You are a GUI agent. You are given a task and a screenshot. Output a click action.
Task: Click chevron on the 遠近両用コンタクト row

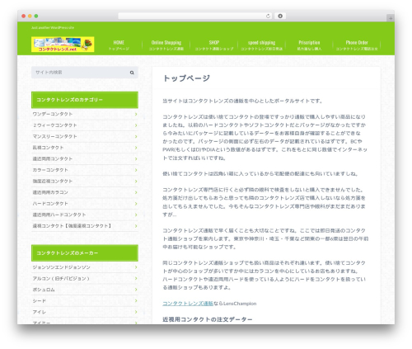click(136, 159)
